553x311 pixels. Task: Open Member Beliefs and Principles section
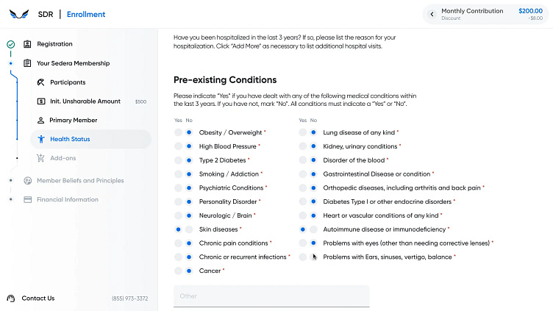click(79, 180)
